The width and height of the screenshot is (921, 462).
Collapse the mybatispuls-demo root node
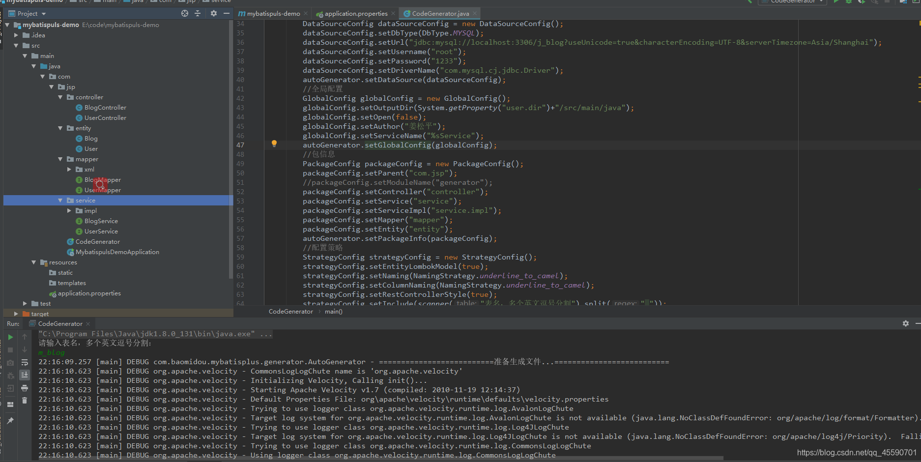coord(7,25)
